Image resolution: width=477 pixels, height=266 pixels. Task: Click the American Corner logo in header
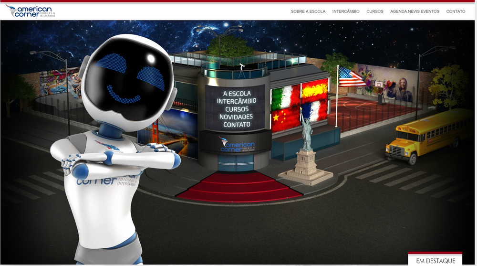(30, 11)
